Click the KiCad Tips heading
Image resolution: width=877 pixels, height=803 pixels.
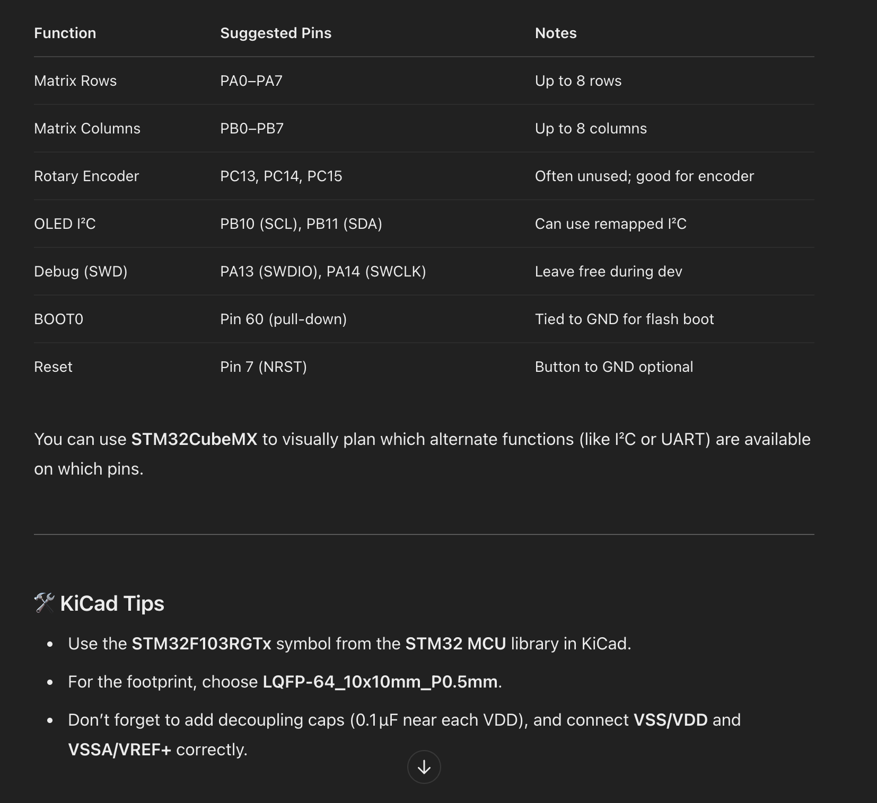[112, 603]
